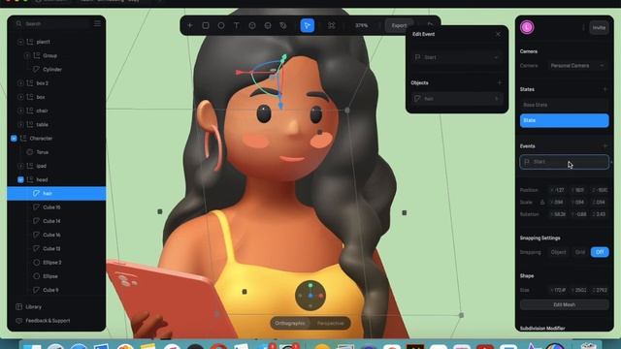Expand the ipad group
This screenshot has height=349, width=621.
pyautogui.click(x=20, y=166)
